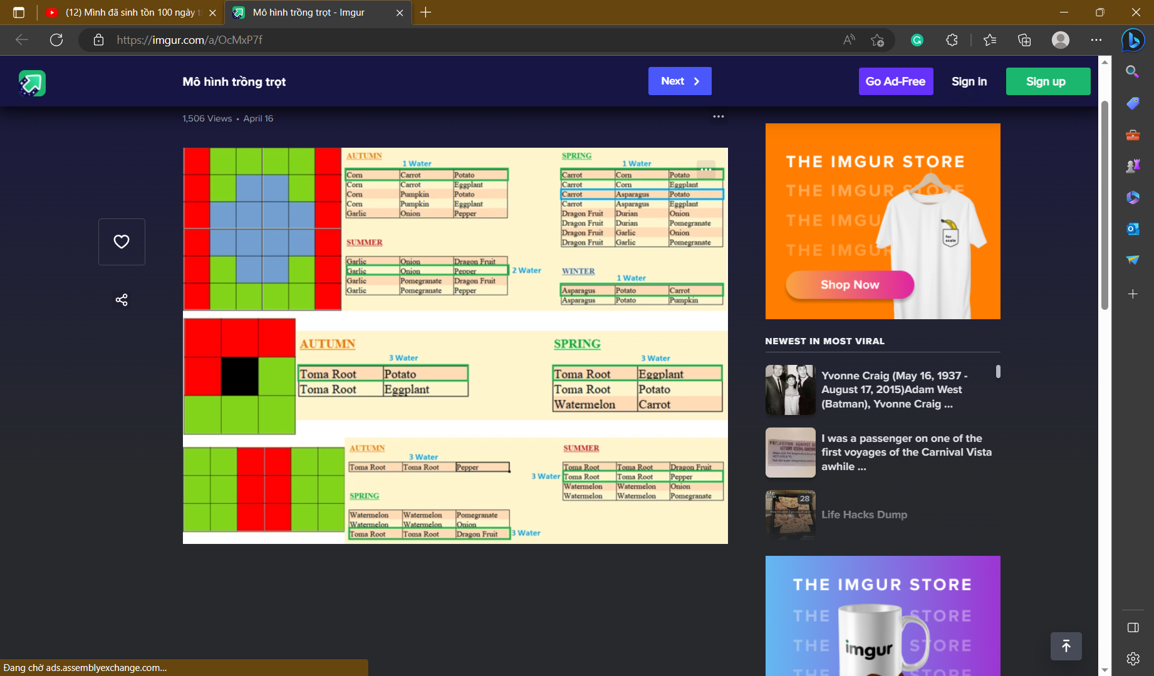Add page to favorites star icon
This screenshot has height=676, width=1154.
(877, 40)
